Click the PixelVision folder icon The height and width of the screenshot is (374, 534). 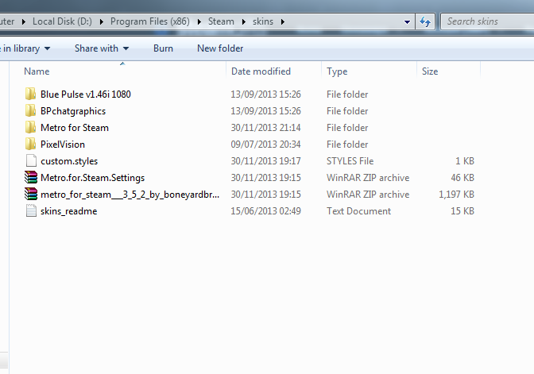(x=31, y=144)
